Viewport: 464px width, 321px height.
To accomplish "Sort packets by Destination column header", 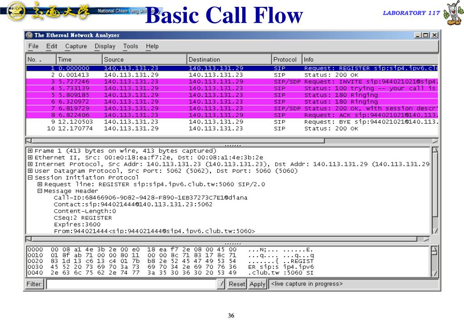I will pos(229,59).
